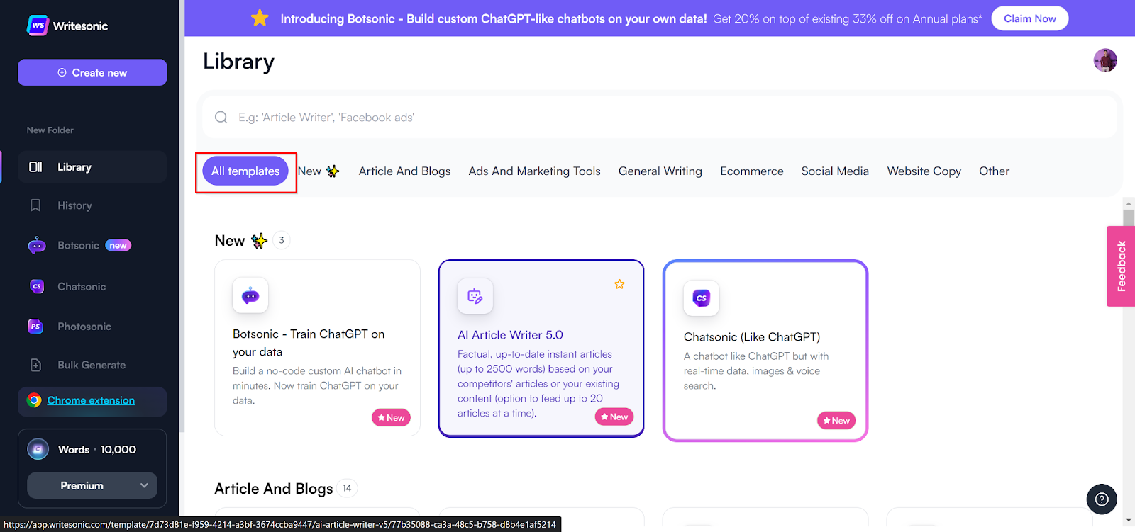
Task: Click the Chatsonic CS sidebar icon
Action: 37,286
